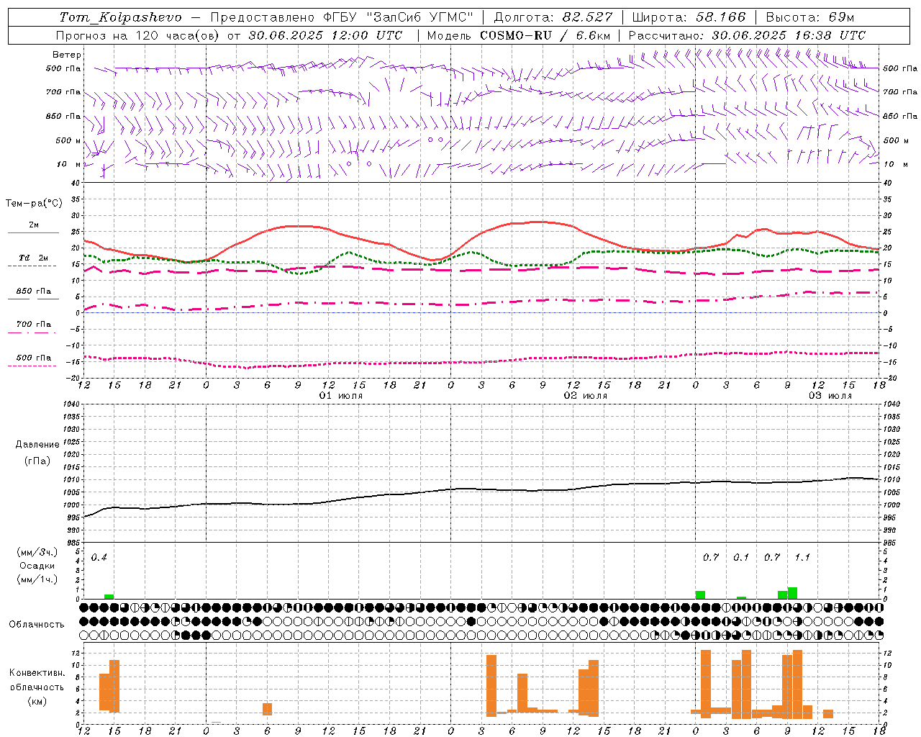
Task: Click the dotted line sample under 500 гПа legend
Action: [x=32, y=366]
